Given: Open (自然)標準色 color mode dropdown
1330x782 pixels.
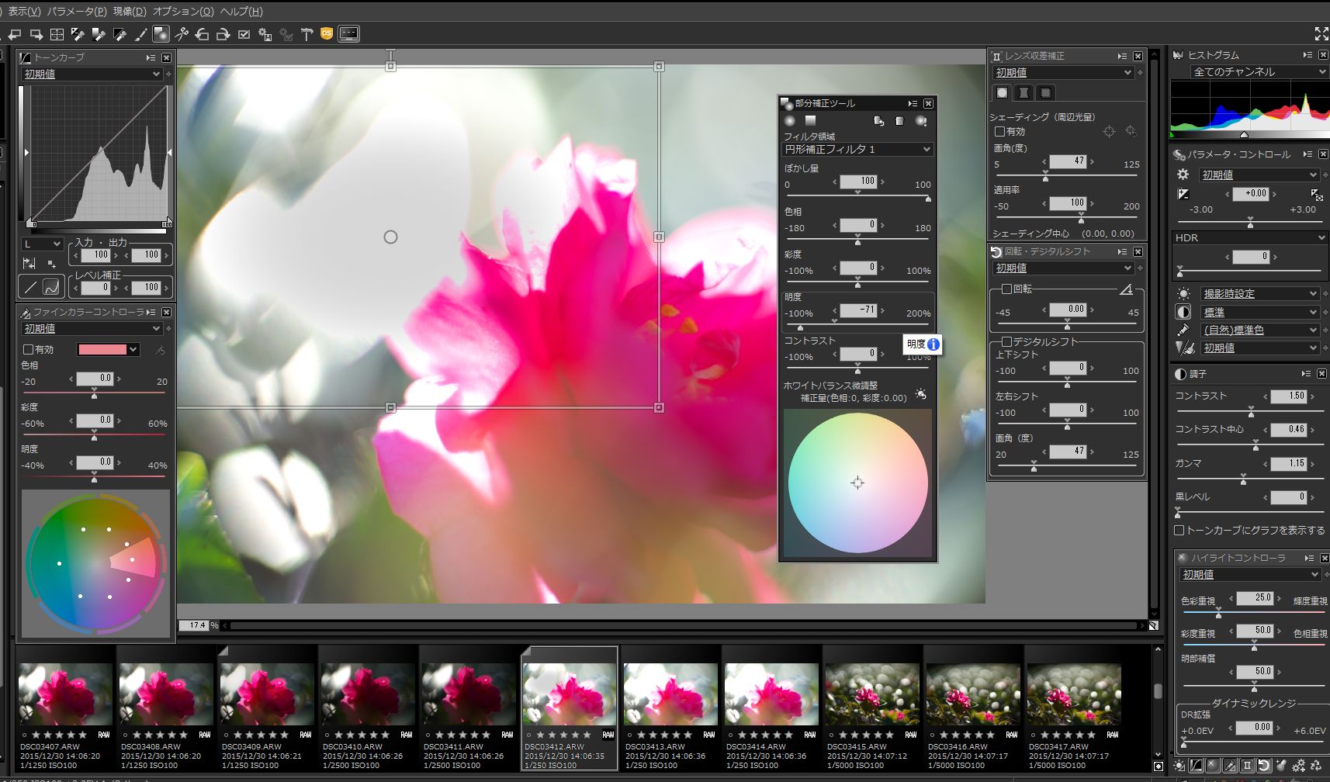Looking at the screenshot, I should pos(1259,330).
